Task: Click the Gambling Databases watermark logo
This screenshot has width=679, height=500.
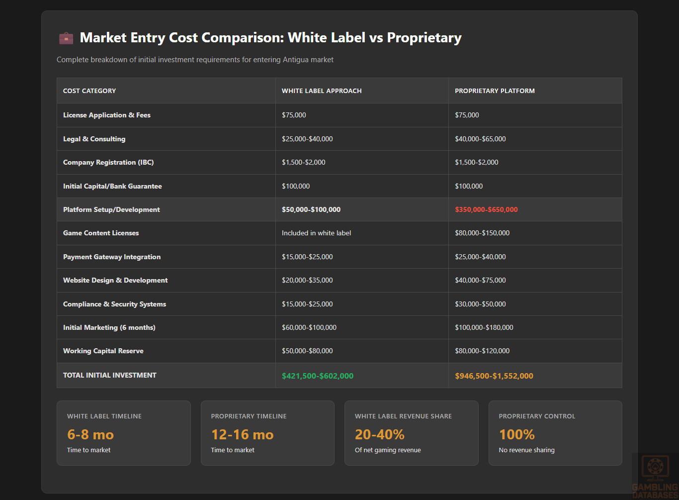Action: (655, 476)
